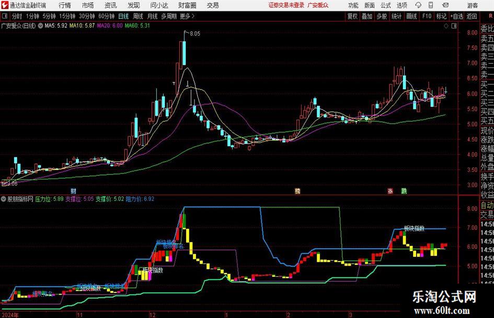Add stock with +自选 button
The height and width of the screenshot is (318, 494).
point(456,16)
